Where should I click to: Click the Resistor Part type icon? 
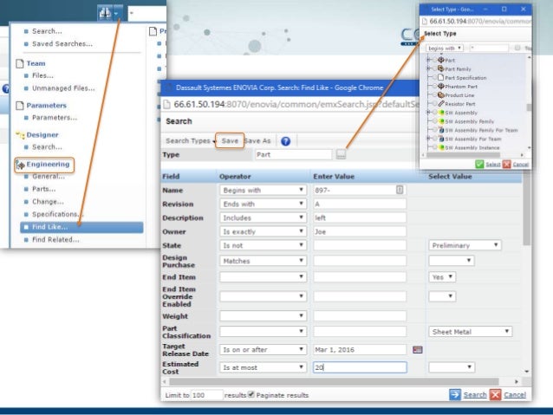[x=441, y=104]
